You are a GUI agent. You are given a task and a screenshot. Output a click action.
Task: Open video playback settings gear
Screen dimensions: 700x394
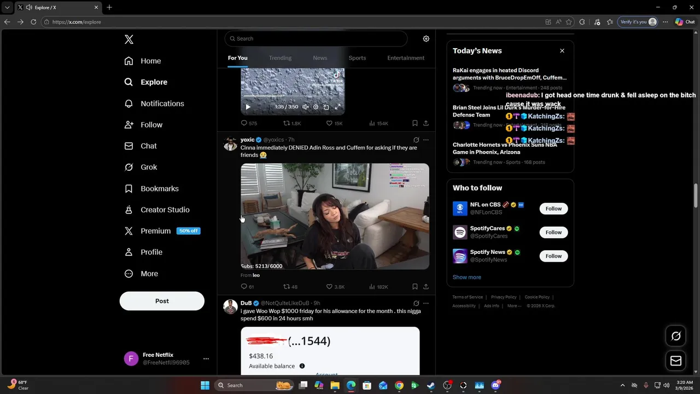[316, 107]
